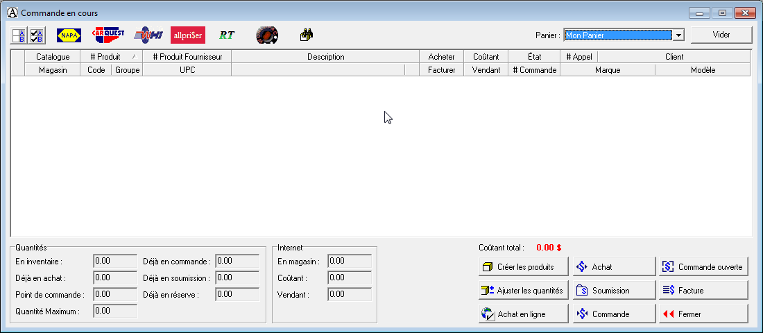The image size is (763, 333).
Task: Maximize the Commande en cours window
Action: [x=722, y=13]
